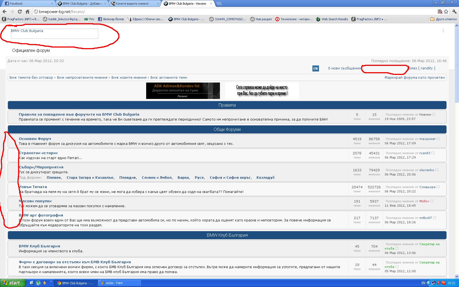Open the '316449_2399074262...' bookmark
This screenshot has height=287, width=459.
pos(228,19)
